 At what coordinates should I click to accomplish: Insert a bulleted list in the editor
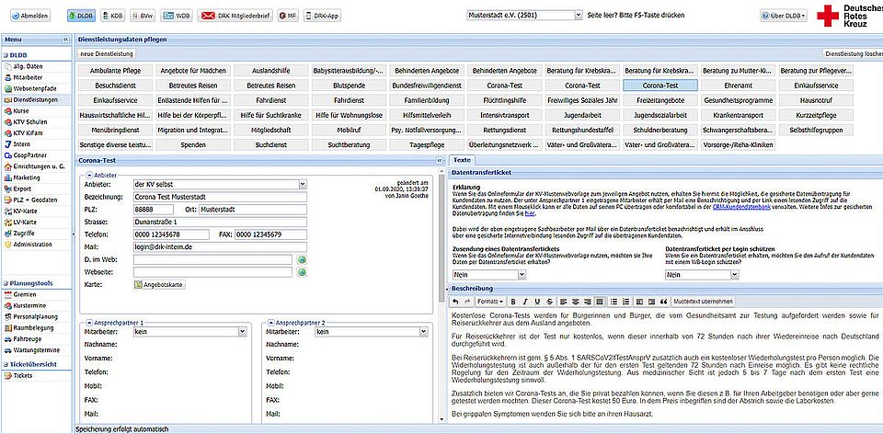pyautogui.click(x=612, y=301)
